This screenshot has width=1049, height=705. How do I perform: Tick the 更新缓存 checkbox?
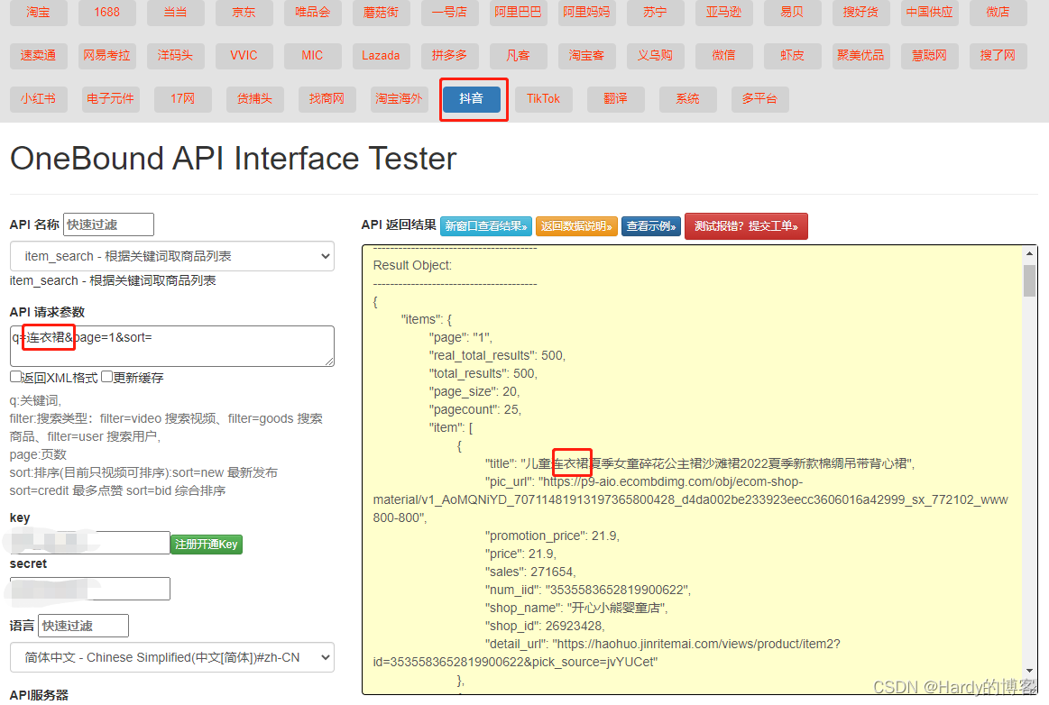point(107,377)
